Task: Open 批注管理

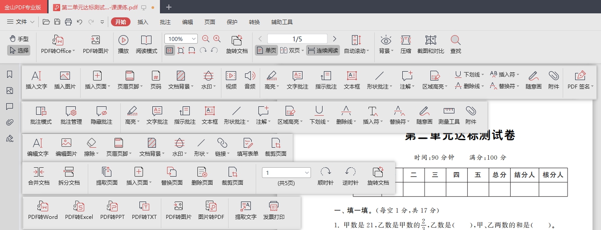Action: [71, 116]
